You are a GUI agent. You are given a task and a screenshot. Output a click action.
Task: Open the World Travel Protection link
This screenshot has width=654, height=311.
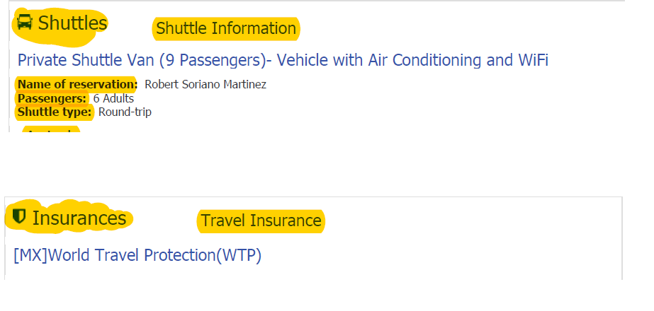(x=137, y=255)
